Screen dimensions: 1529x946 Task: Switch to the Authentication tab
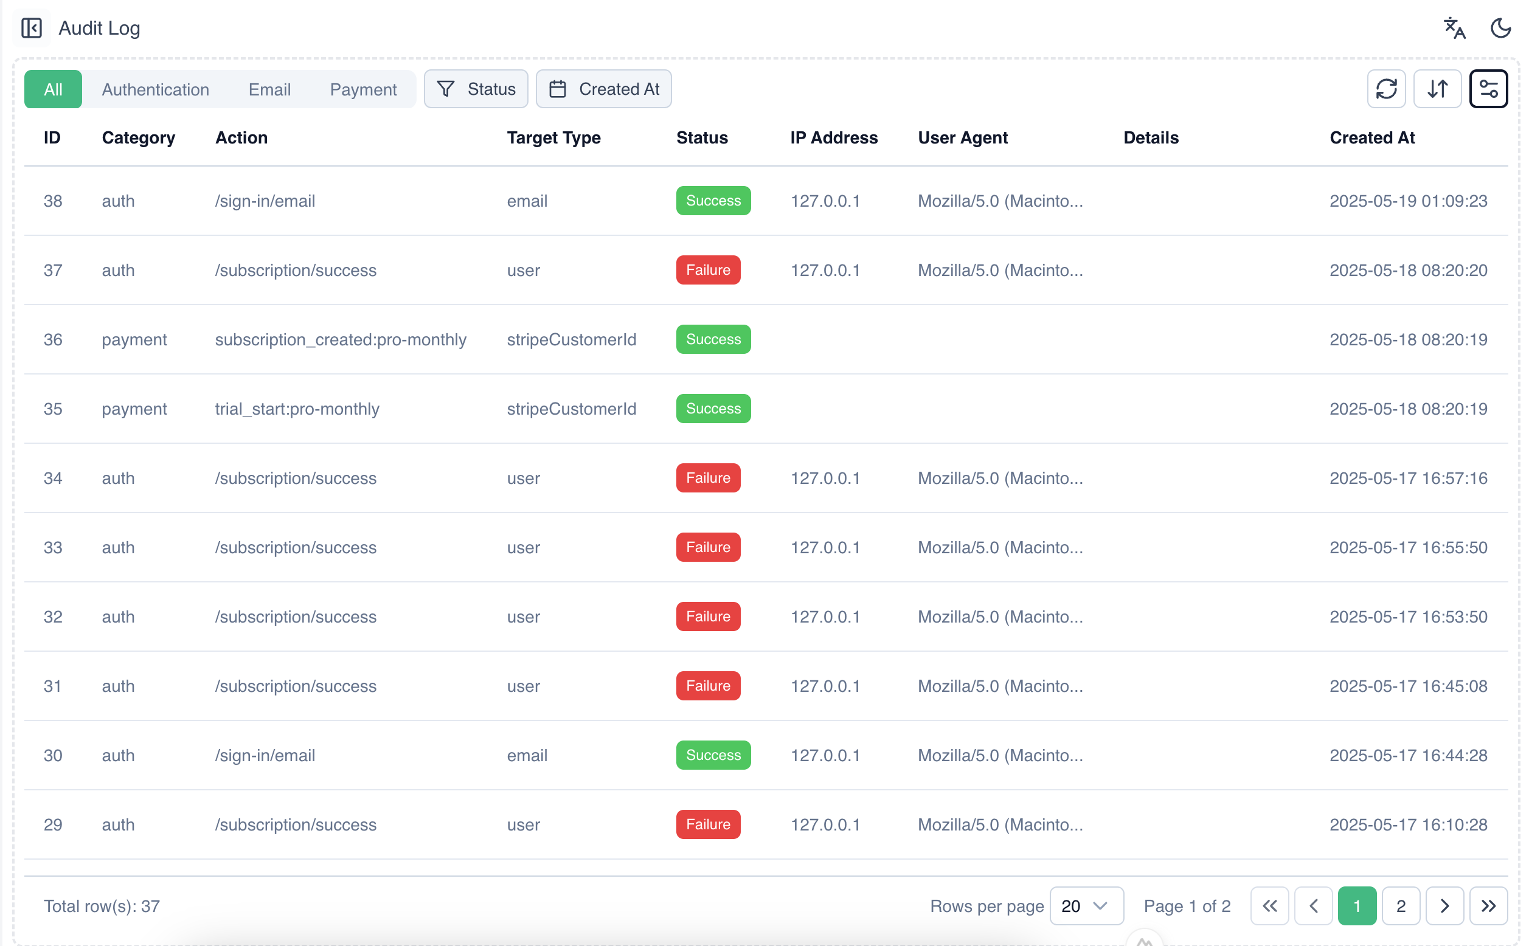155,89
